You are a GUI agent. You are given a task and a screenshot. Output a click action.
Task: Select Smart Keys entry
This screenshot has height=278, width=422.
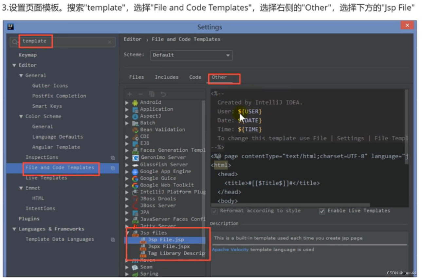point(47,106)
